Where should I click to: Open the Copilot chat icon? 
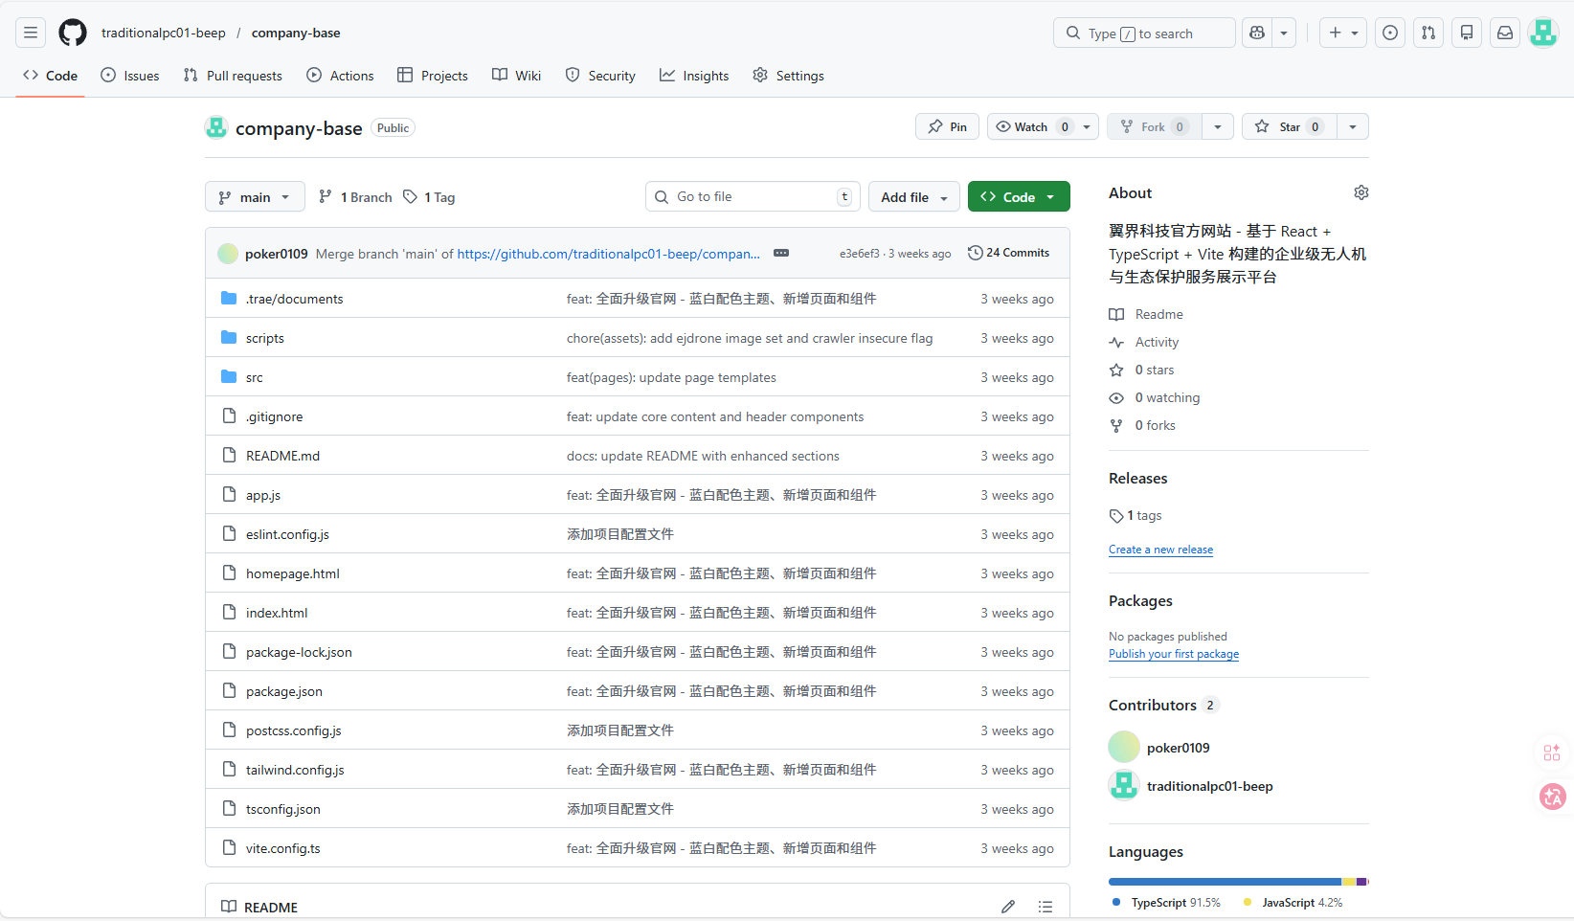pos(1257,33)
